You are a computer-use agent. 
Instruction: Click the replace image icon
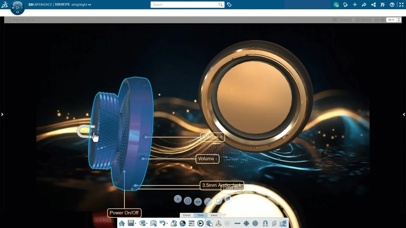tap(174, 223)
